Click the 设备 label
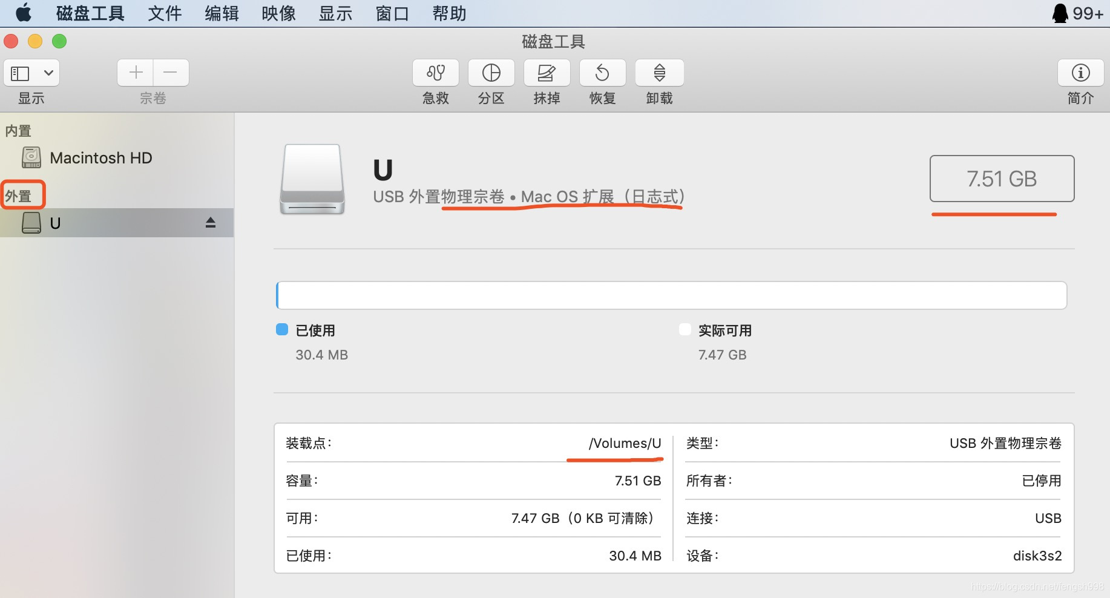 click(x=702, y=556)
